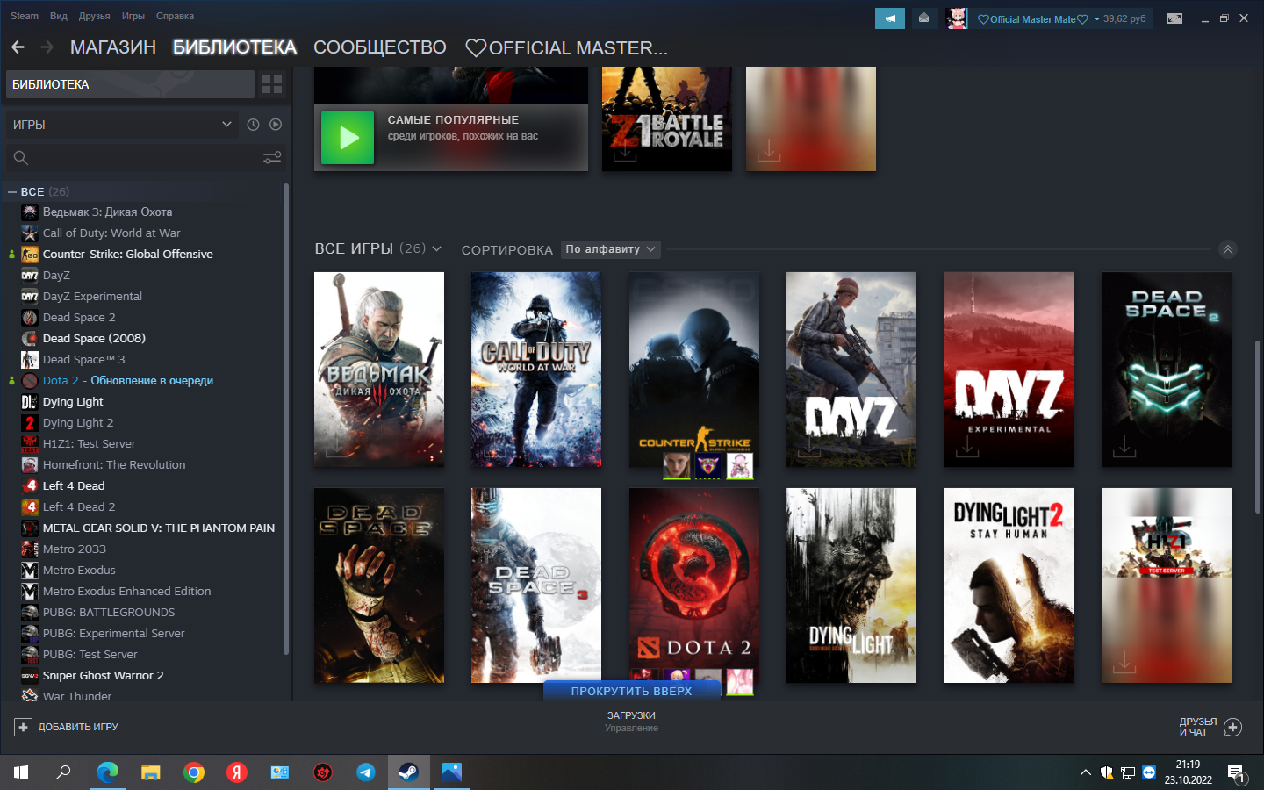This screenshot has height=790, width=1264.
Task: Show recent games clock filter
Action: tap(253, 125)
